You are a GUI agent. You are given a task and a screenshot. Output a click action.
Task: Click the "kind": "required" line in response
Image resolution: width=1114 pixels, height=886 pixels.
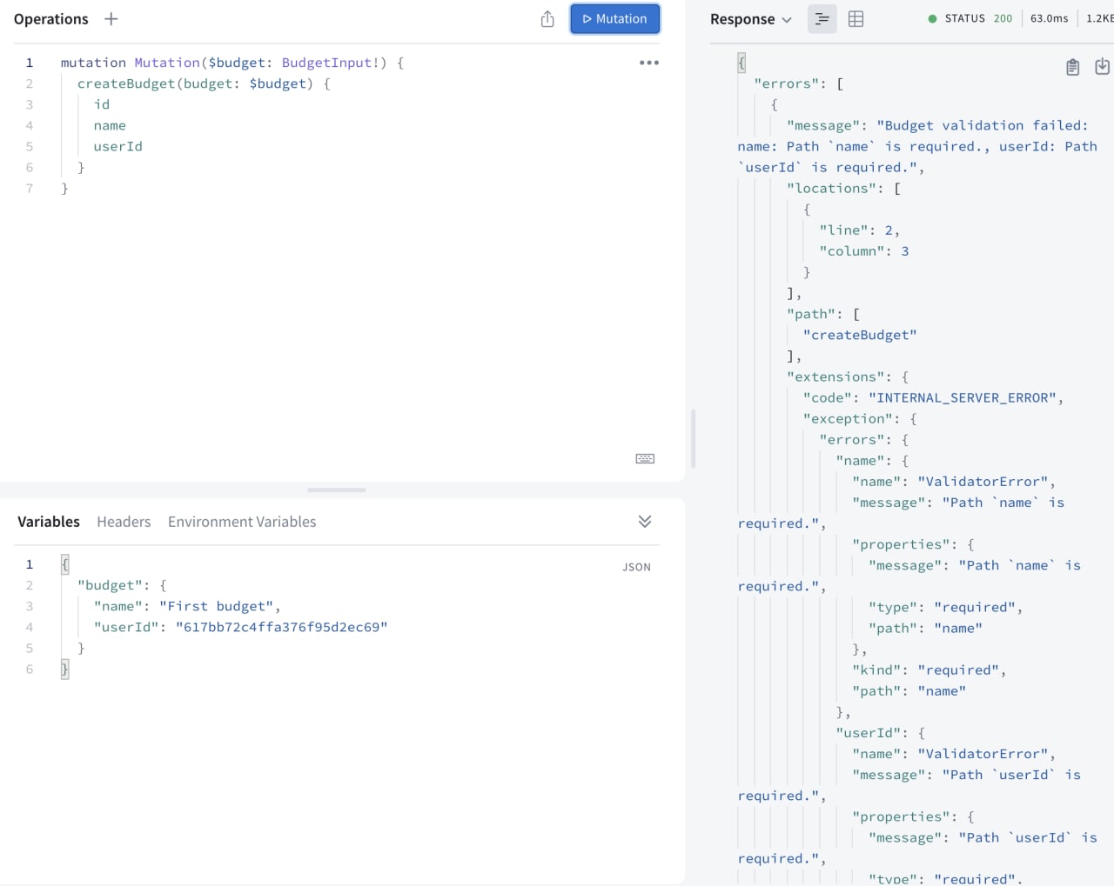pos(929,669)
